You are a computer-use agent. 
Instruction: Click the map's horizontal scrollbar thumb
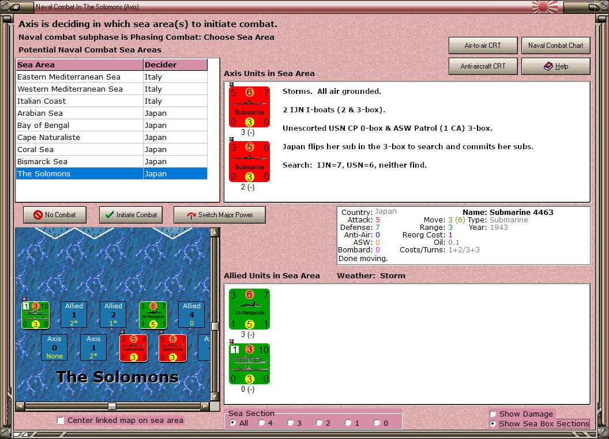click(112, 406)
